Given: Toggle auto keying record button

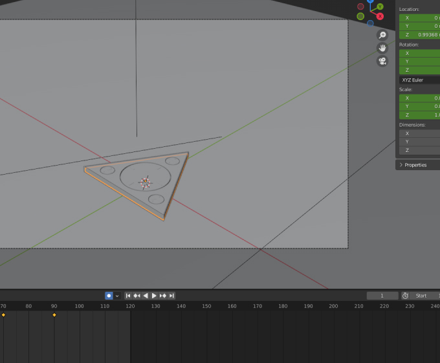Looking at the screenshot, I should pos(109,296).
